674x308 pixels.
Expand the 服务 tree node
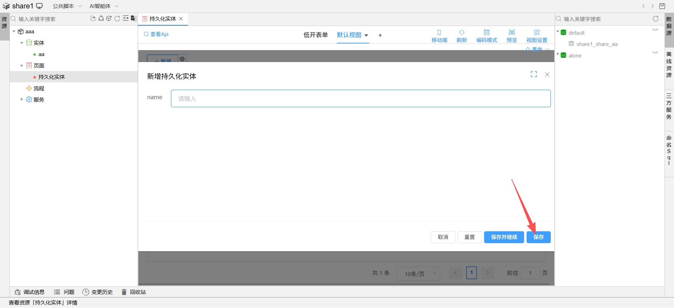pyautogui.click(x=22, y=100)
